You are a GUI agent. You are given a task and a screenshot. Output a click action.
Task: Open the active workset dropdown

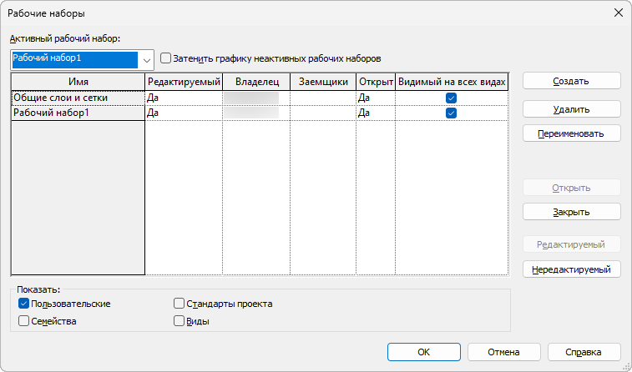[147, 59]
